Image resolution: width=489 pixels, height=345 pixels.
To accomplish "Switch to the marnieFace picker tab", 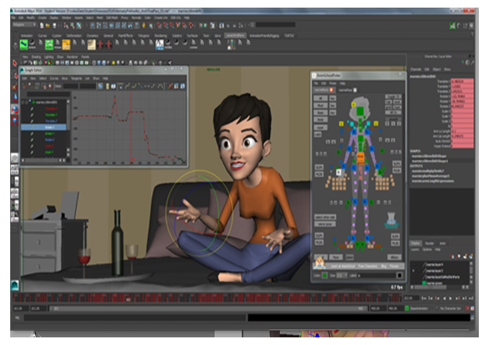I will tap(345, 90).
